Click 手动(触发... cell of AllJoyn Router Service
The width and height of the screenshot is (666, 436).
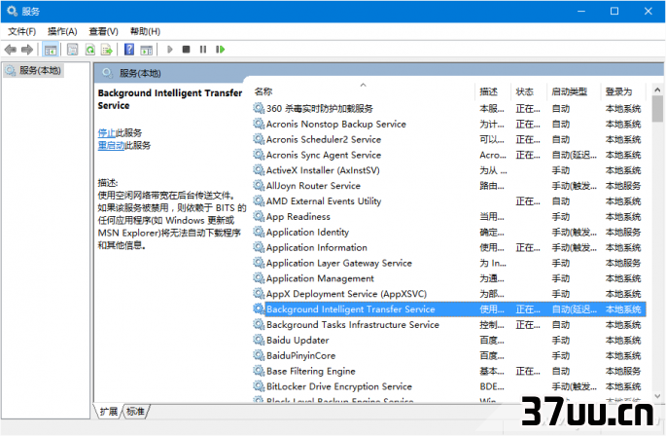[x=574, y=186]
